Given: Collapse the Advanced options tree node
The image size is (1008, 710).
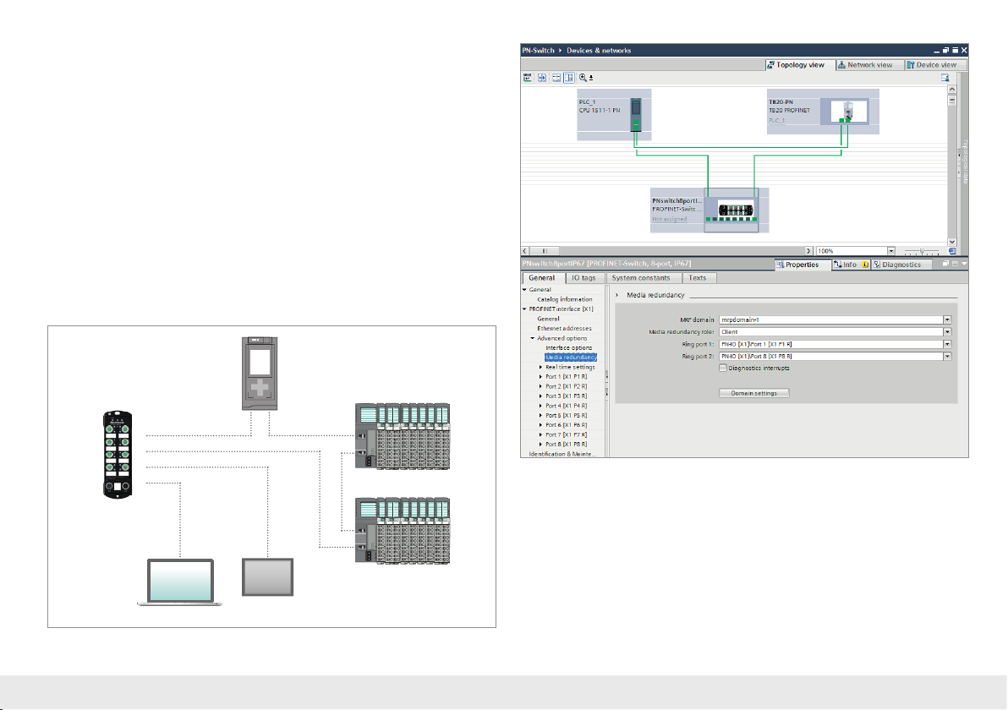Looking at the screenshot, I should tap(533, 338).
